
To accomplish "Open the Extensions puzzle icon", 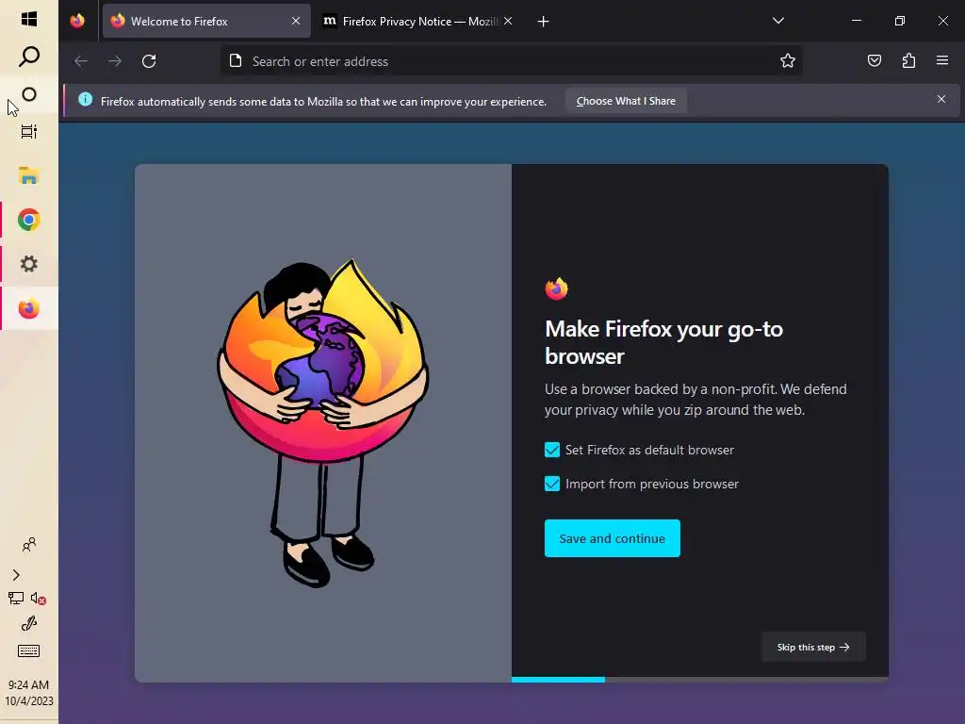I will point(908,60).
